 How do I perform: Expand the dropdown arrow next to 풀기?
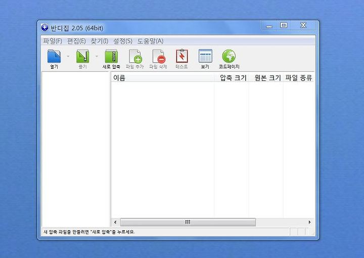97,56
